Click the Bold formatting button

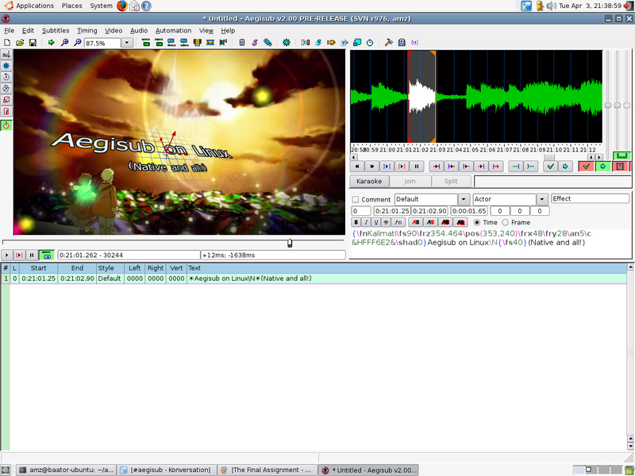coord(356,222)
